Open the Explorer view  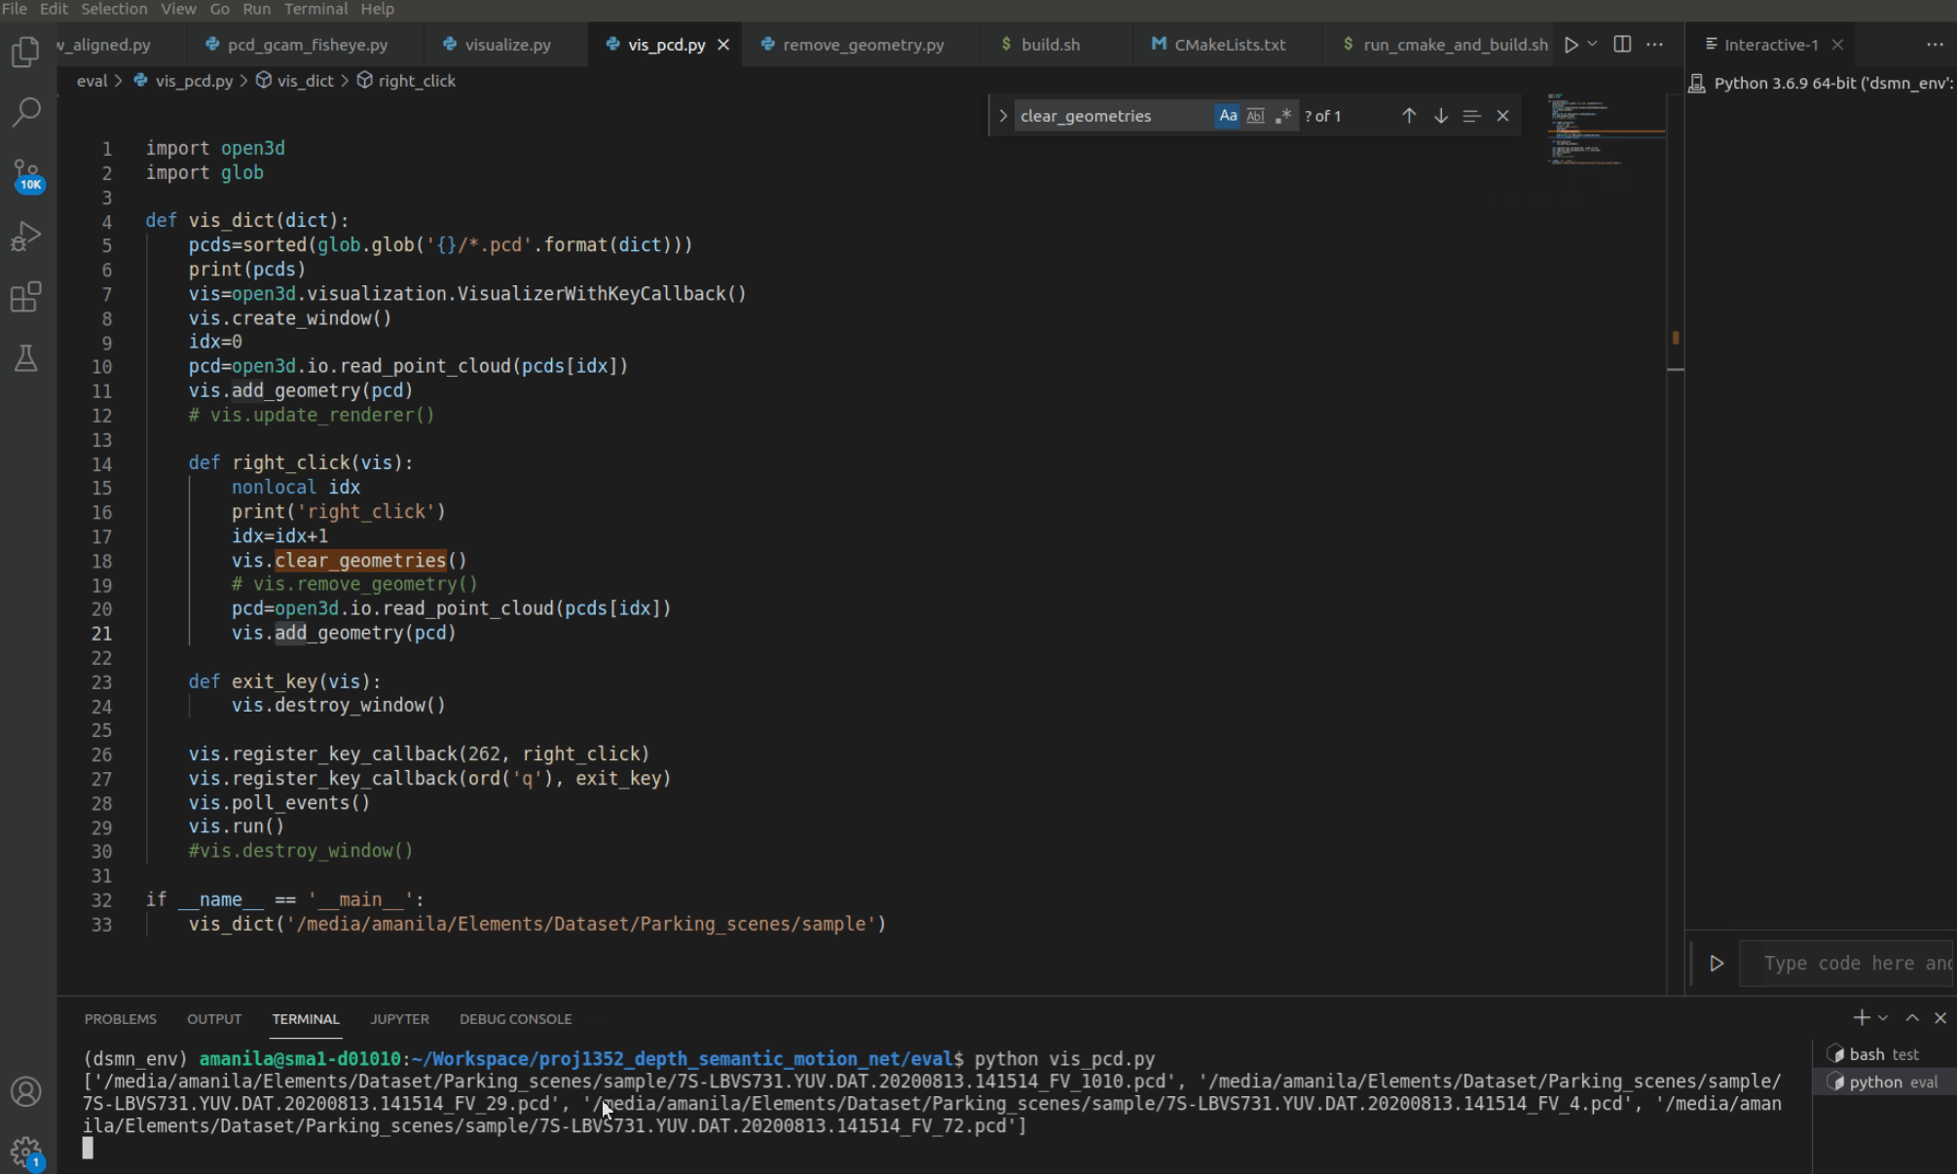(x=26, y=54)
